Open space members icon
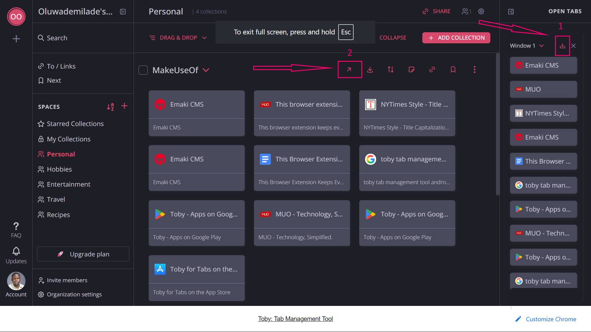Screen dimensions: 591x332 pyautogui.click(x=466, y=11)
